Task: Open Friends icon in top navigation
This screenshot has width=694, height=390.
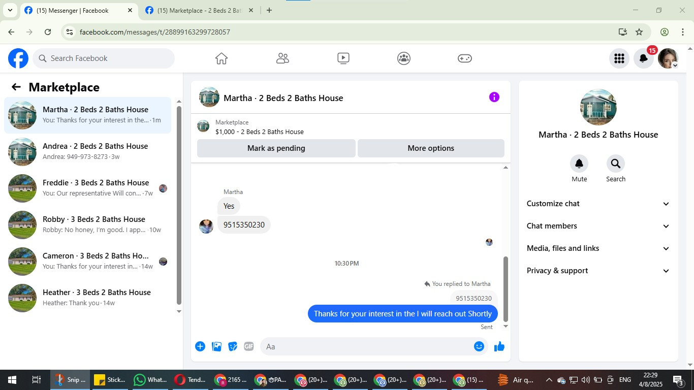Action: [x=282, y=58]
